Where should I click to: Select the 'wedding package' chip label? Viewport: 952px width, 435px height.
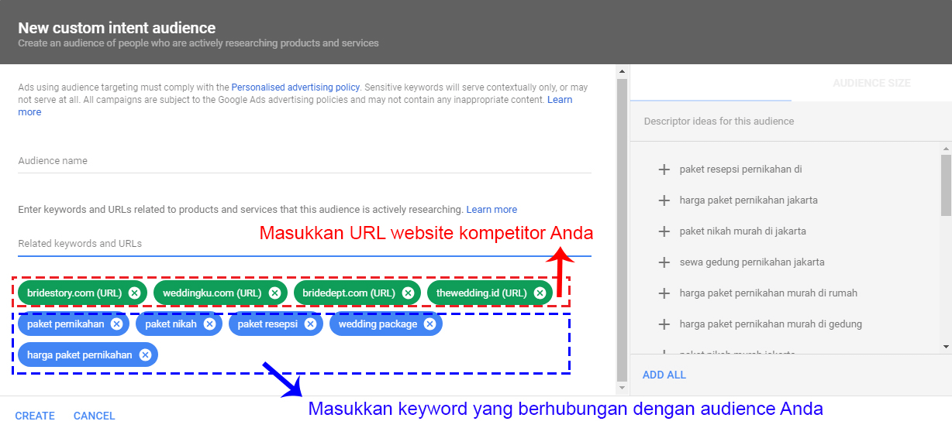click(378, 324)
